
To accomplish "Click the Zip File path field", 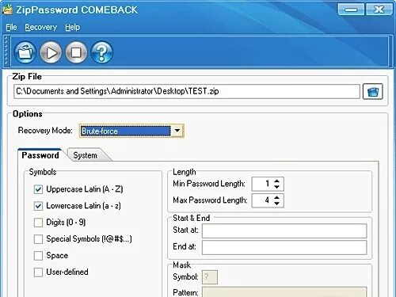I will 187,92.
